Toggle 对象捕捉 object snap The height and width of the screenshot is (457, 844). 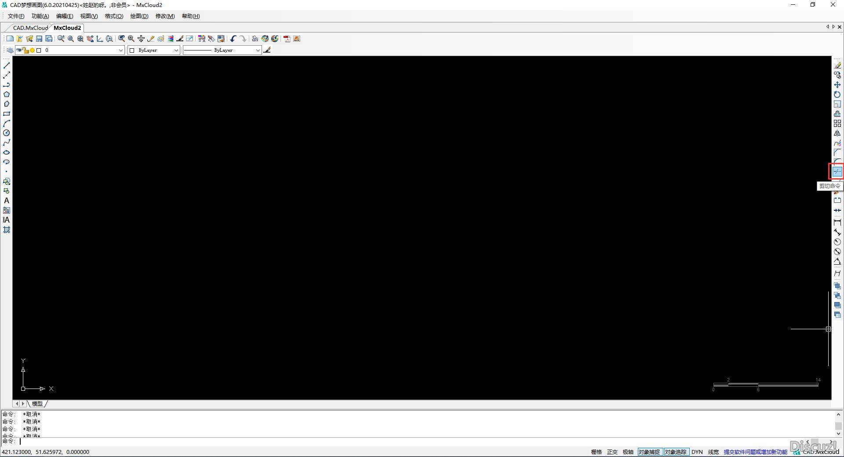click(649, 452)
